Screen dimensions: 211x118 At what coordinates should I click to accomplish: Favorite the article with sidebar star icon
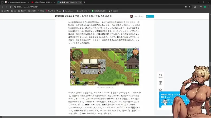[160, 89]
